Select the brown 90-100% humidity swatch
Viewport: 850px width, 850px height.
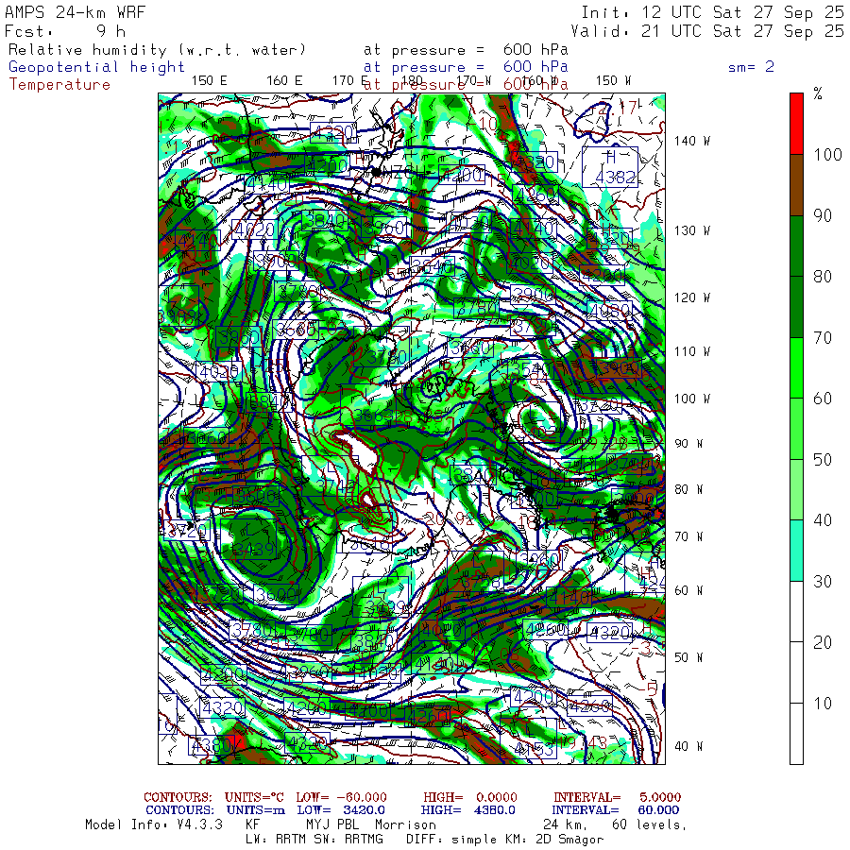tap(796, 184)
